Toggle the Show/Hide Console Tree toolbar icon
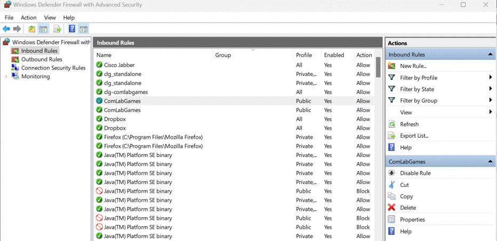 (43, 29)
